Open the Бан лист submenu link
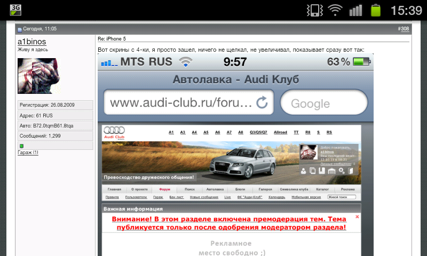The height and width of the screenshot is (256, 427). 177,197
